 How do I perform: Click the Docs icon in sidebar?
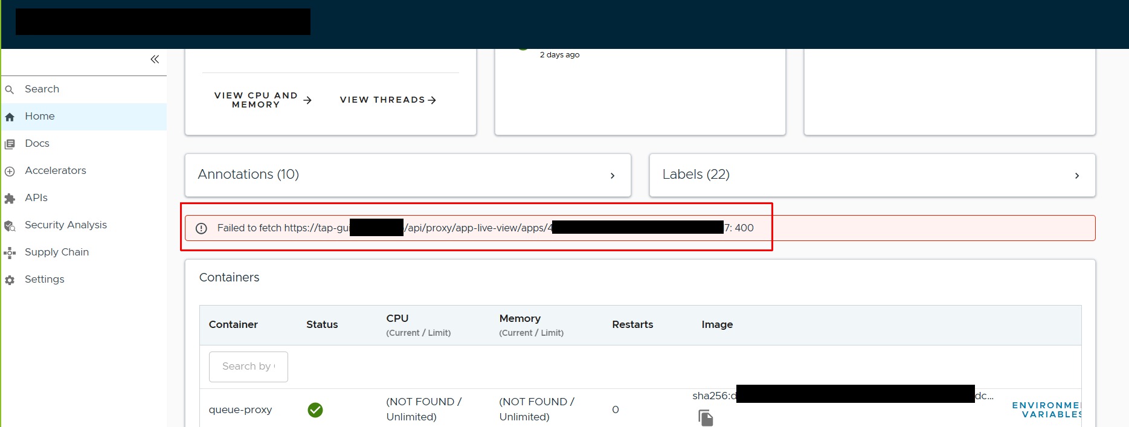point(10,144)
